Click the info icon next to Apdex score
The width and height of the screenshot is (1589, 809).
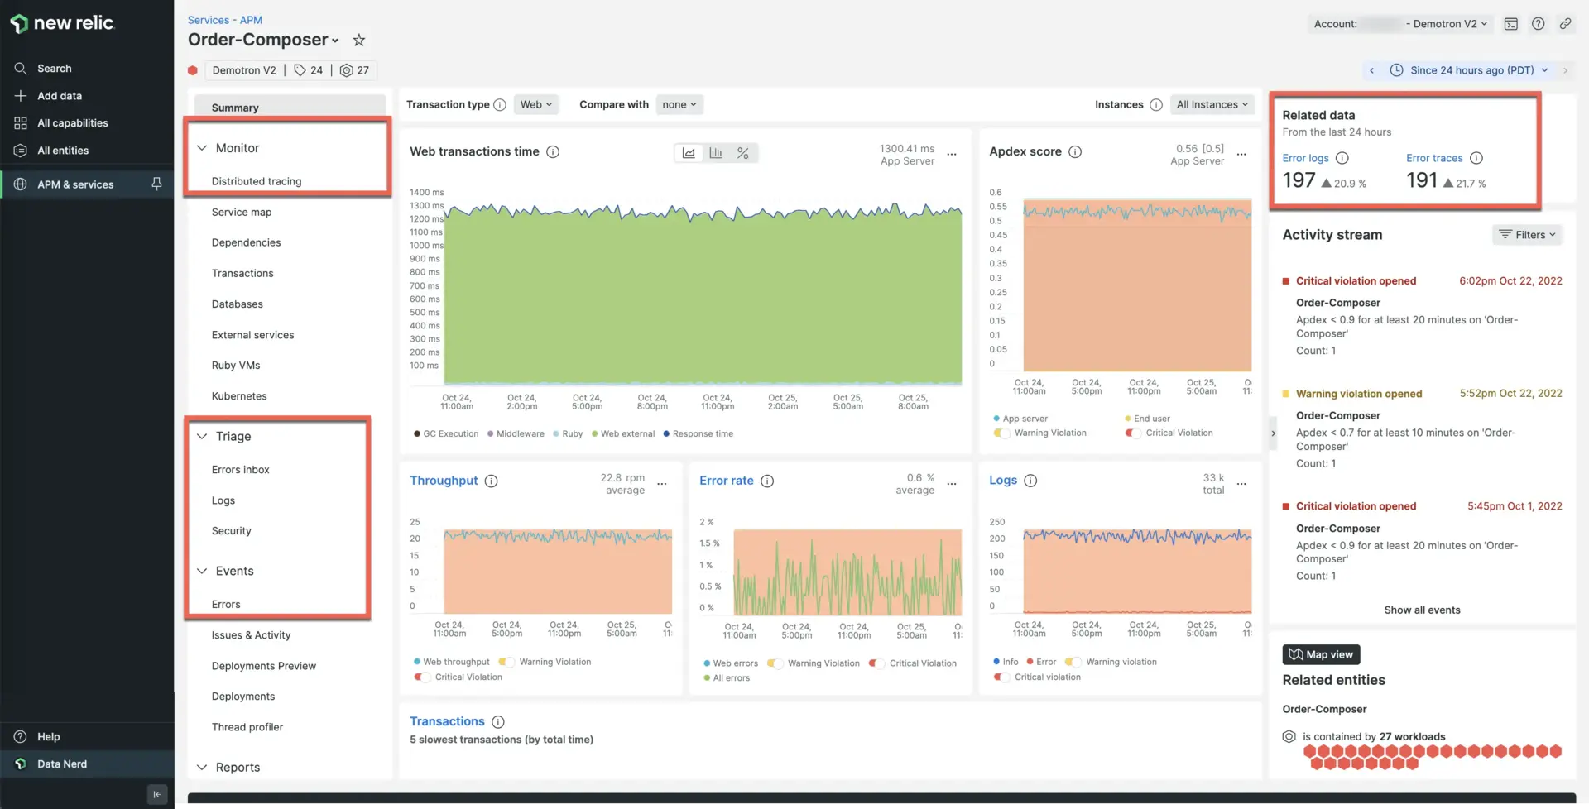pyautogui.click(x=1074, y=152)
